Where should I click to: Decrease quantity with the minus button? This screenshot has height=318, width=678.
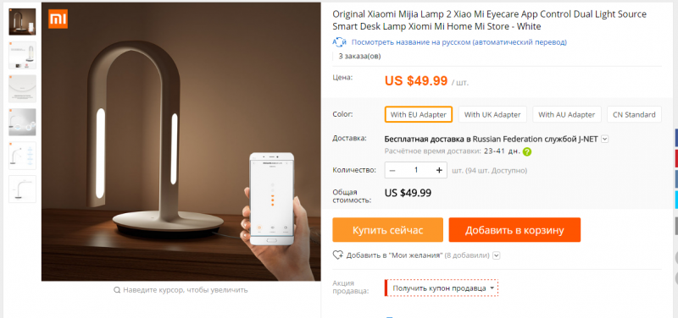click(392, 170)
